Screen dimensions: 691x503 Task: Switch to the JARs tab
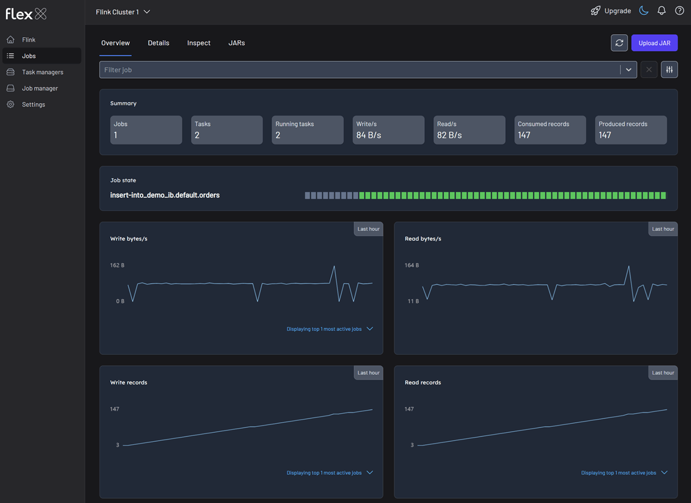pyautogui.click(x=237, y=43)
